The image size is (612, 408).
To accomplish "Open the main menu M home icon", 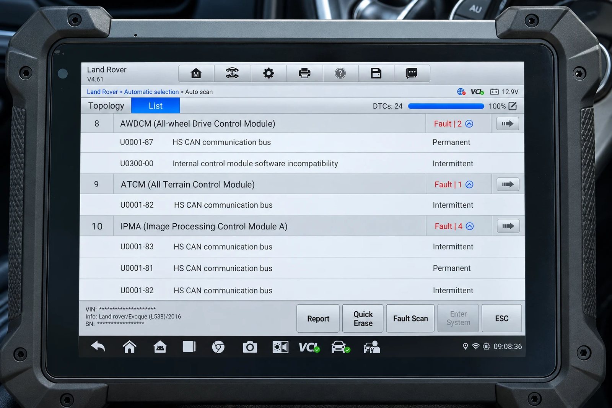I will [x=196, y=73].
